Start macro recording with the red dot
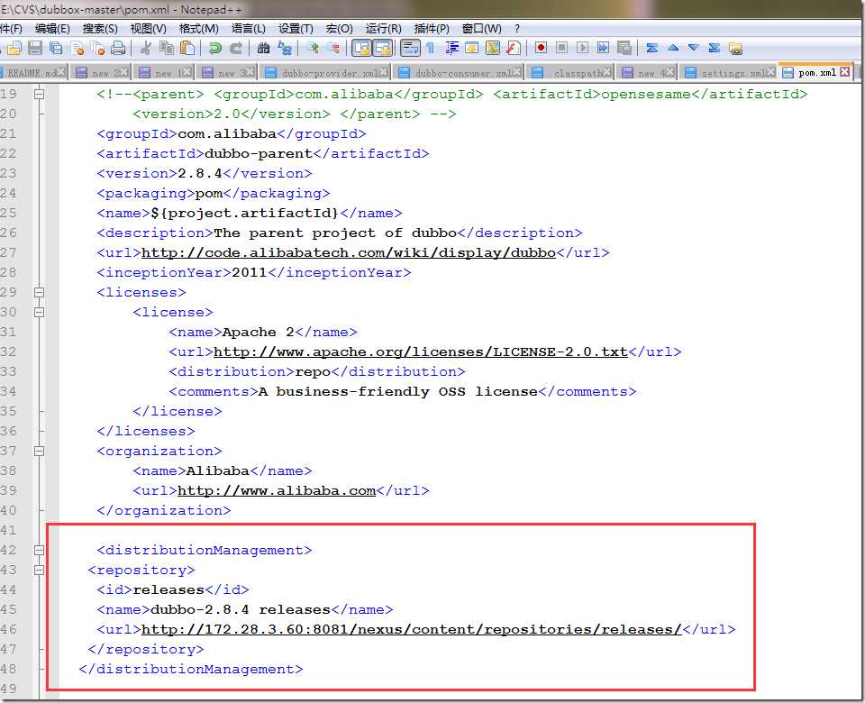This screenshot has width=865, height=703. (542, 48)
